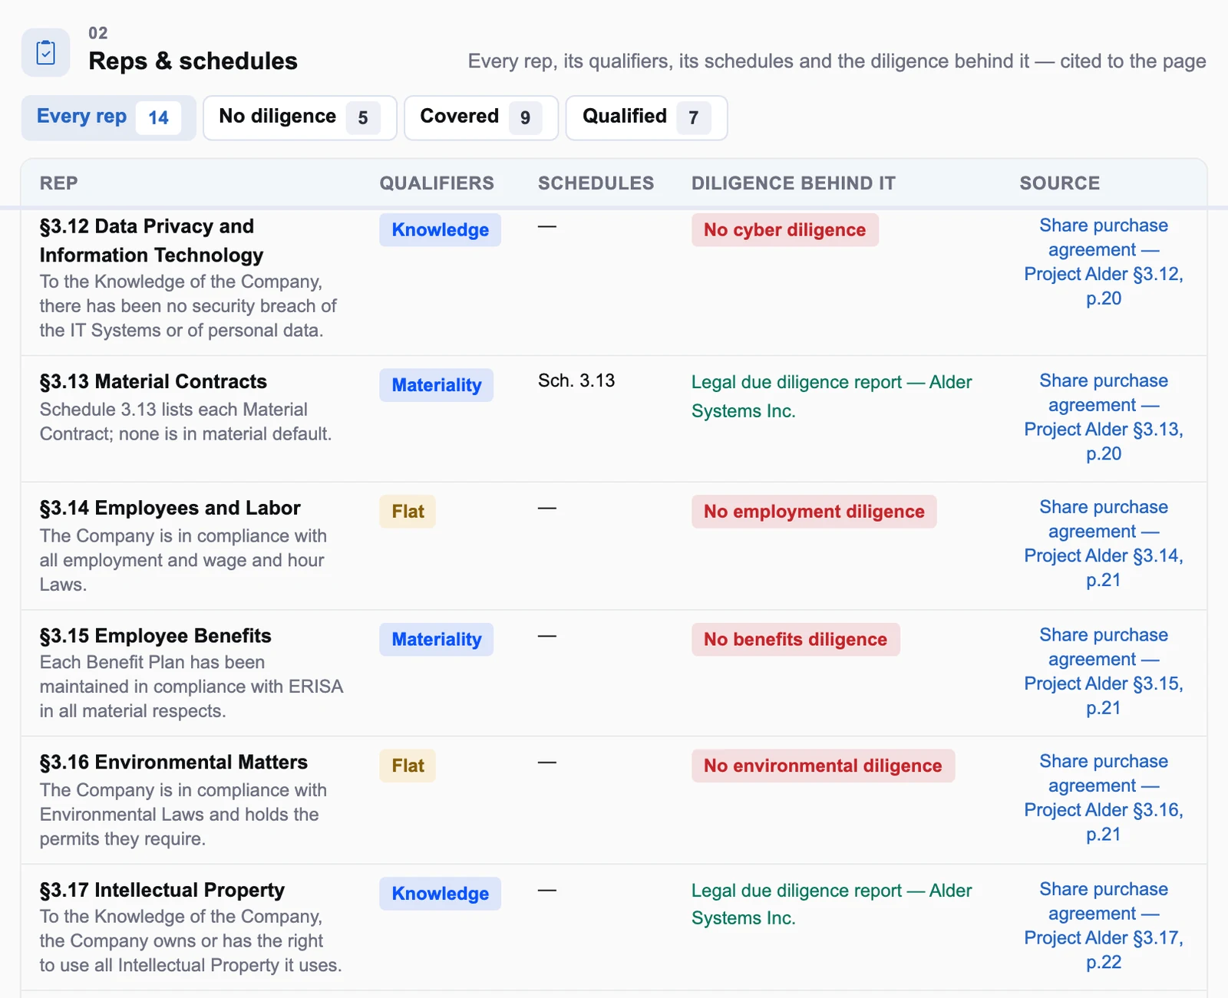This screenshot has height=998, width=1228.
Task: Click the Materiality qualifier on §3.15 row
Action: click(436, 640)
